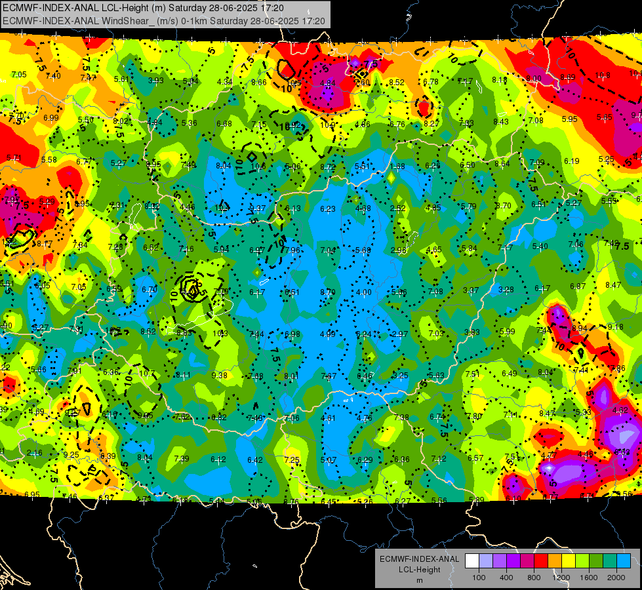The height and width of the screenshot is (590, 642).
Task: Click the grid value 7.40
Action: click(53, 75)
